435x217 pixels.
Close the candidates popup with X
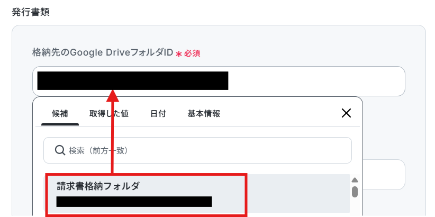(x=346, y=113)
